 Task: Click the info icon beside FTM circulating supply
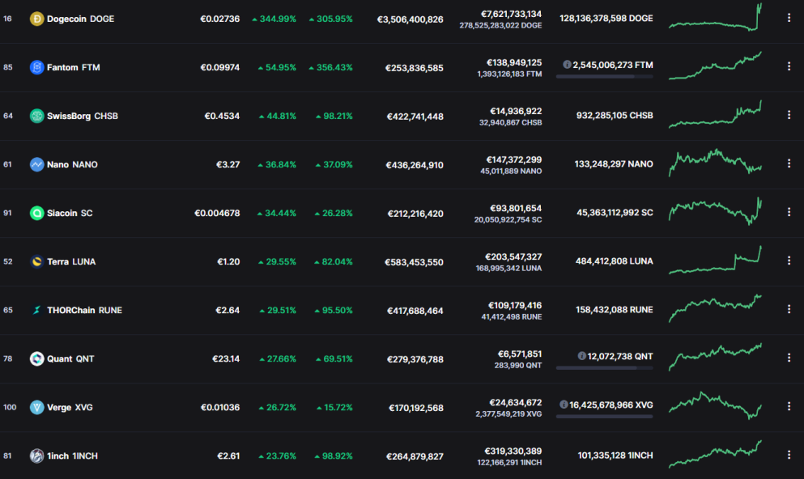pos(567,65)
